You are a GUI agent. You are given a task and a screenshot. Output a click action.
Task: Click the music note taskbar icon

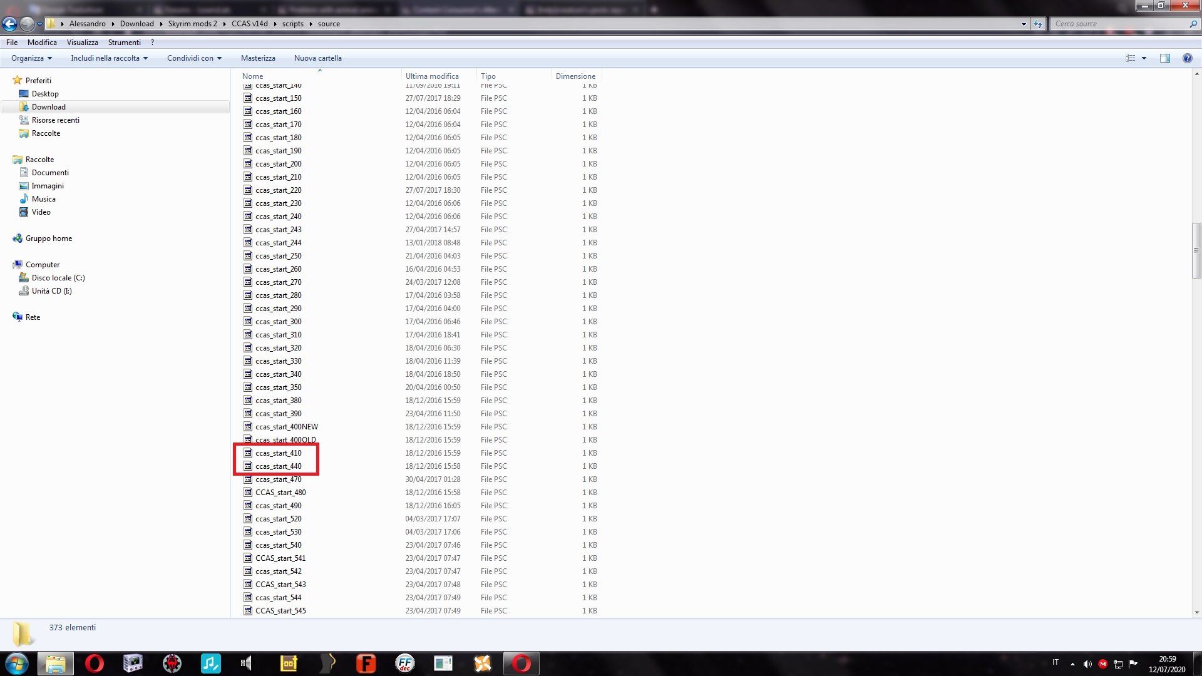[210, 663]
